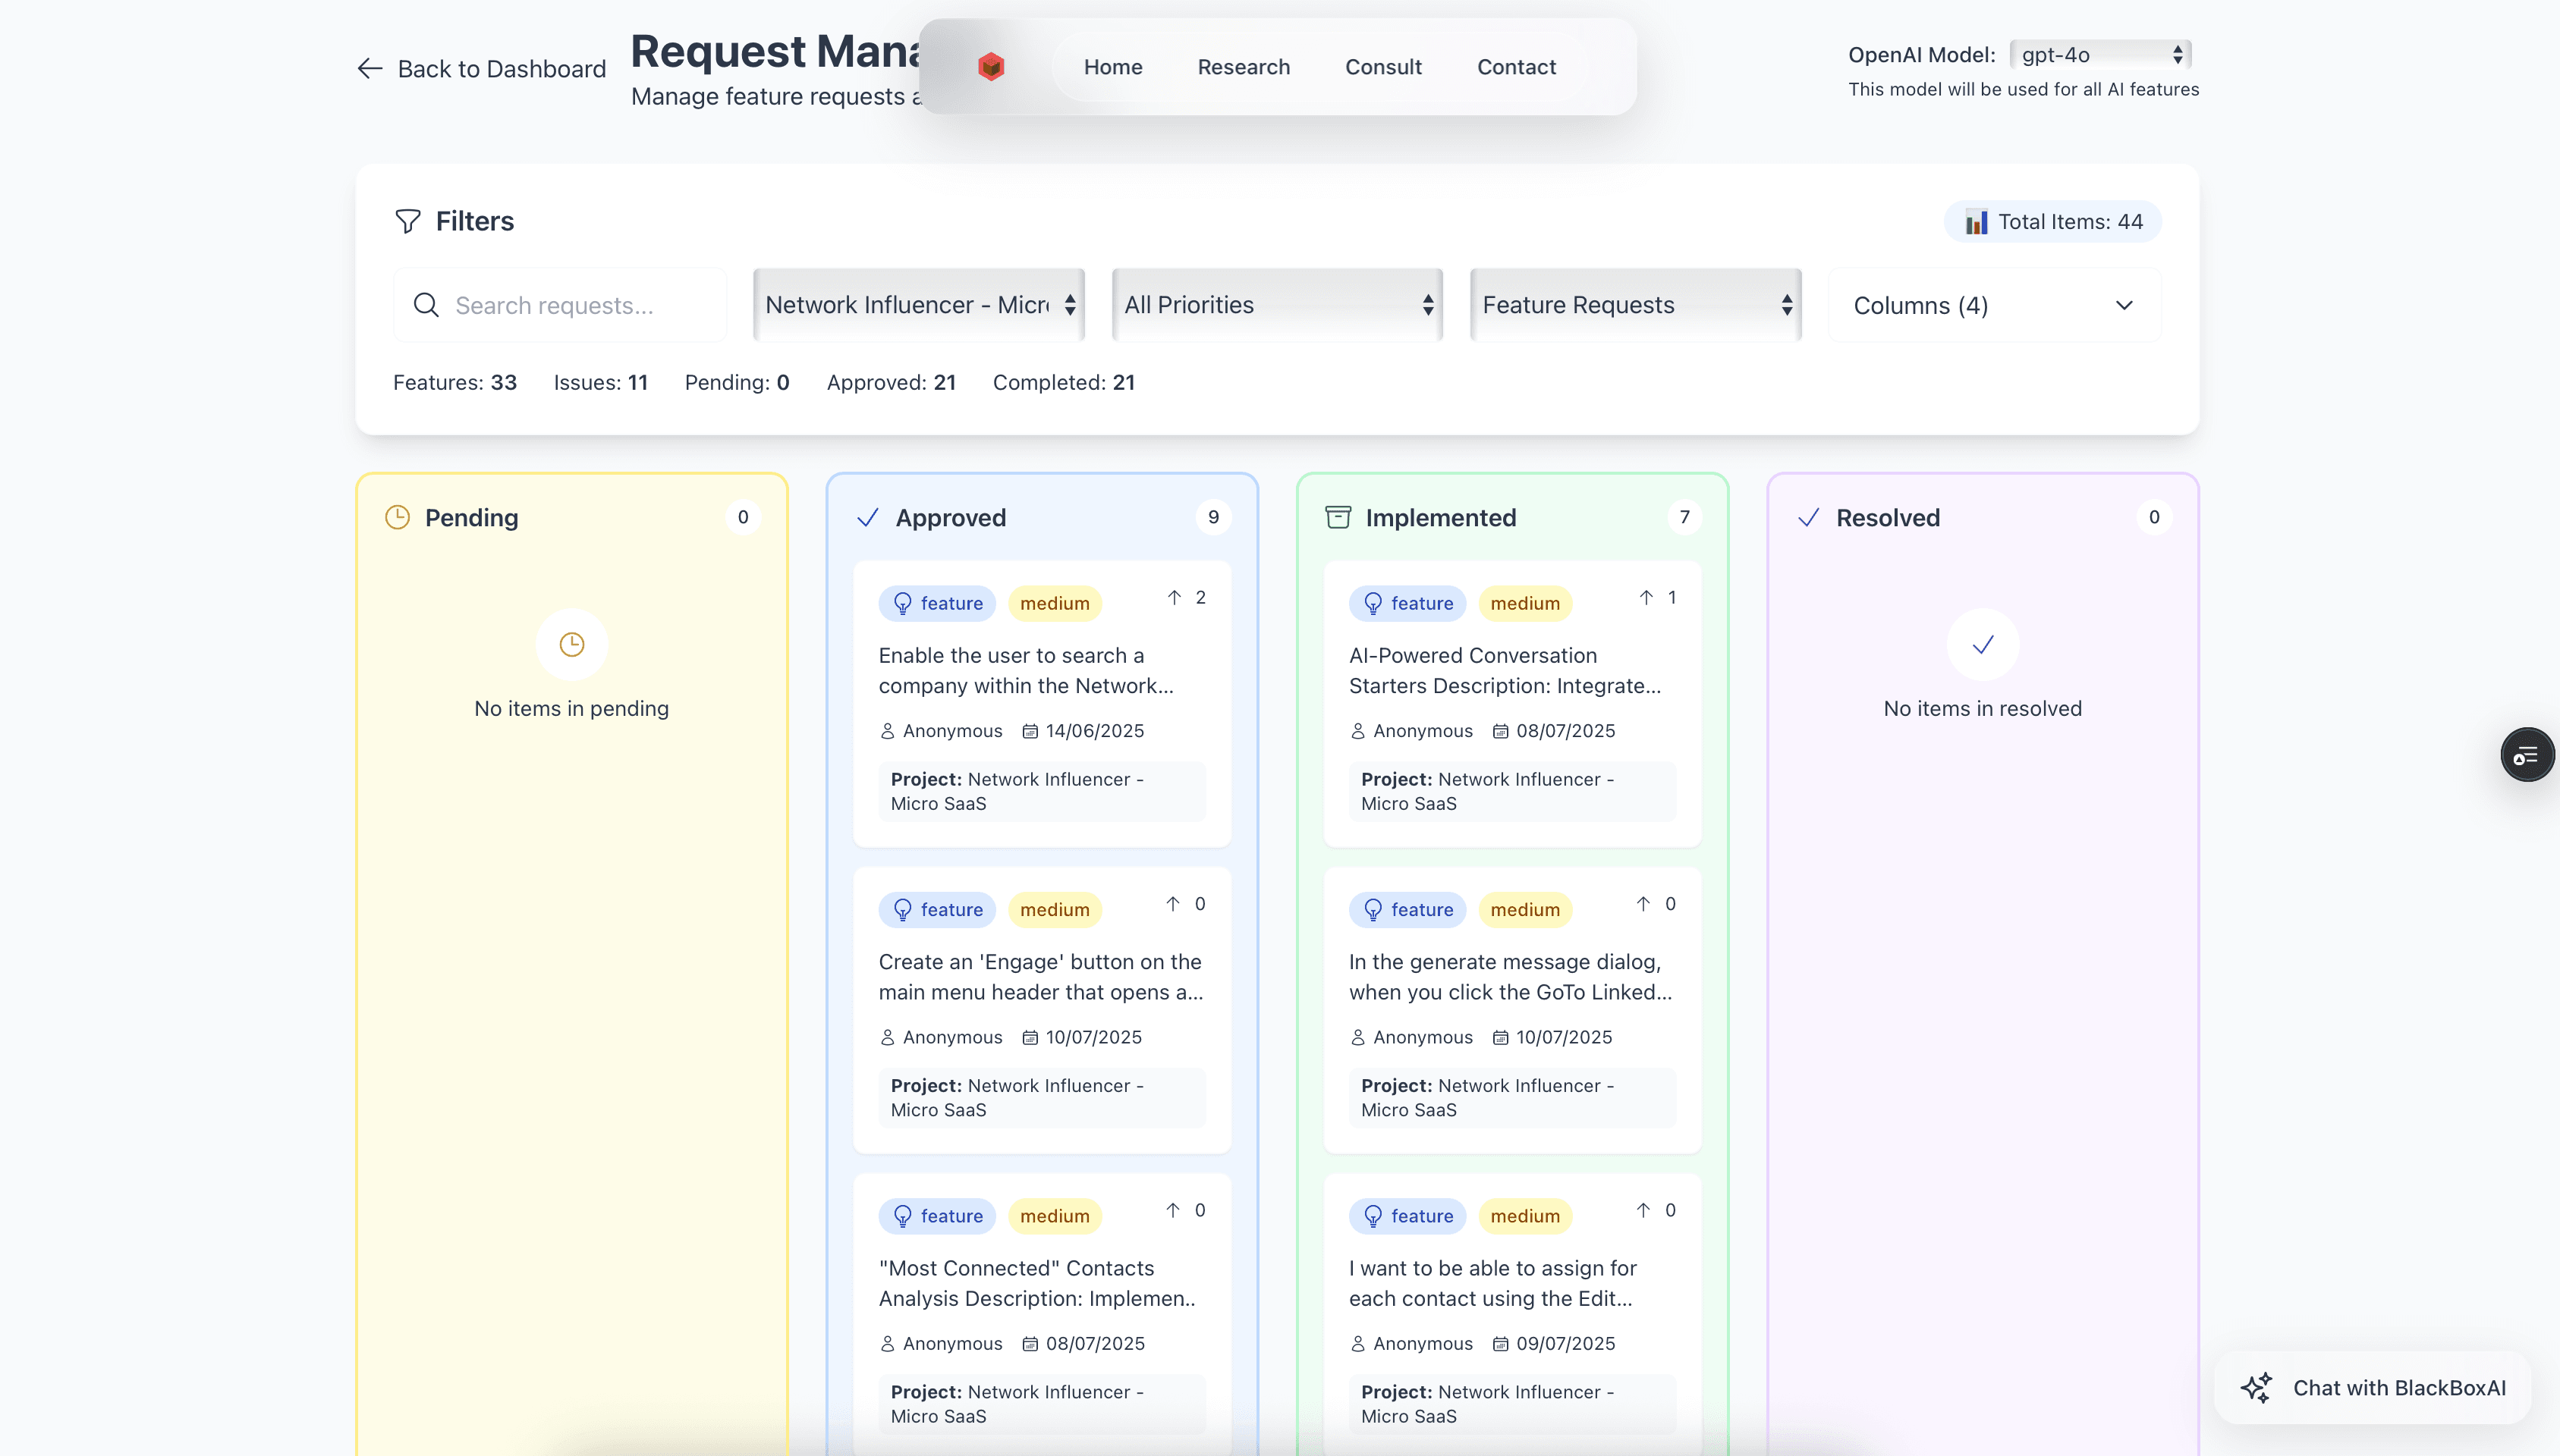Open the Feature Requests type filter

point(1636,305)
